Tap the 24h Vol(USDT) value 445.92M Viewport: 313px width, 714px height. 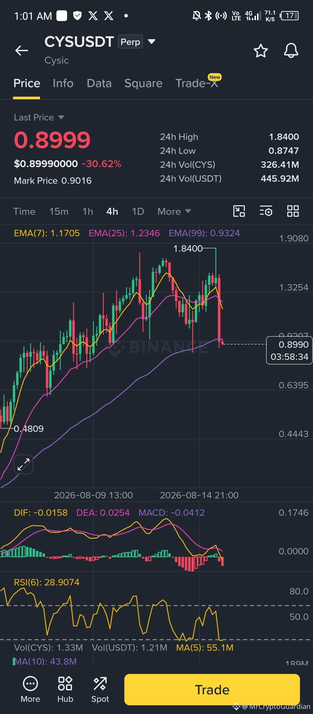pos(280,178)
